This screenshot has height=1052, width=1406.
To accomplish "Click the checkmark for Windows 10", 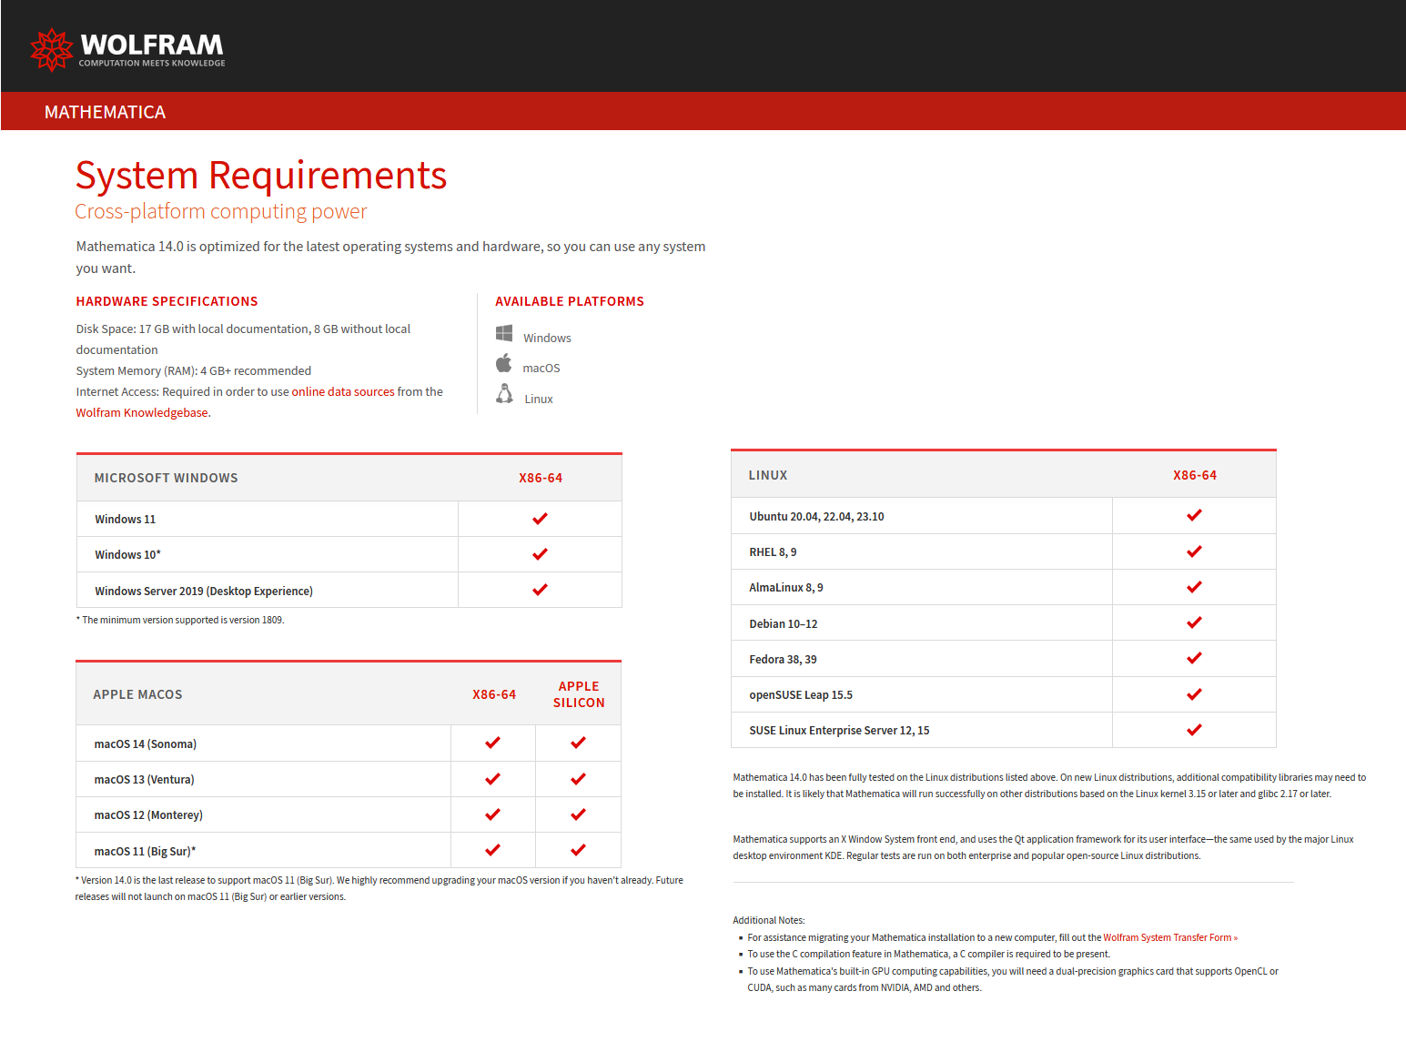I will click(x=540, y=554).
